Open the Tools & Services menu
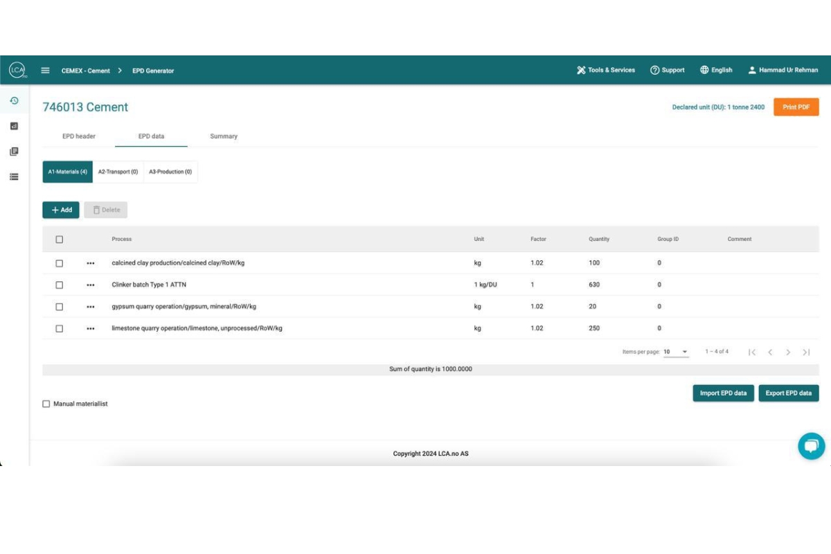This screenshot has height=554, width=831. [606, 70]
